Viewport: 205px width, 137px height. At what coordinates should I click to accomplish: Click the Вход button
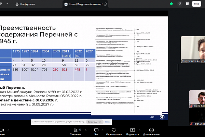196,4
